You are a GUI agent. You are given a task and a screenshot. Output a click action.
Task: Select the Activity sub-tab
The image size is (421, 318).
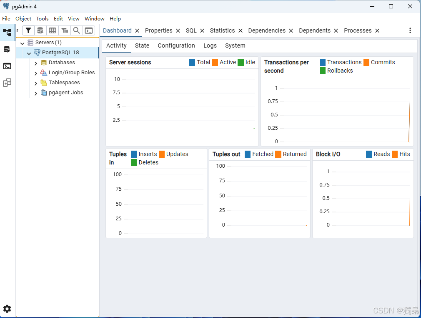point(116,45)
